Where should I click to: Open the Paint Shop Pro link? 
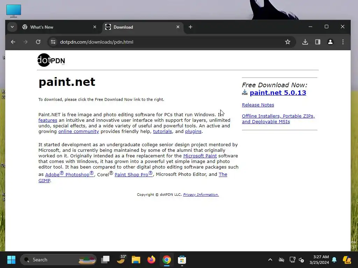coord(134,174)
